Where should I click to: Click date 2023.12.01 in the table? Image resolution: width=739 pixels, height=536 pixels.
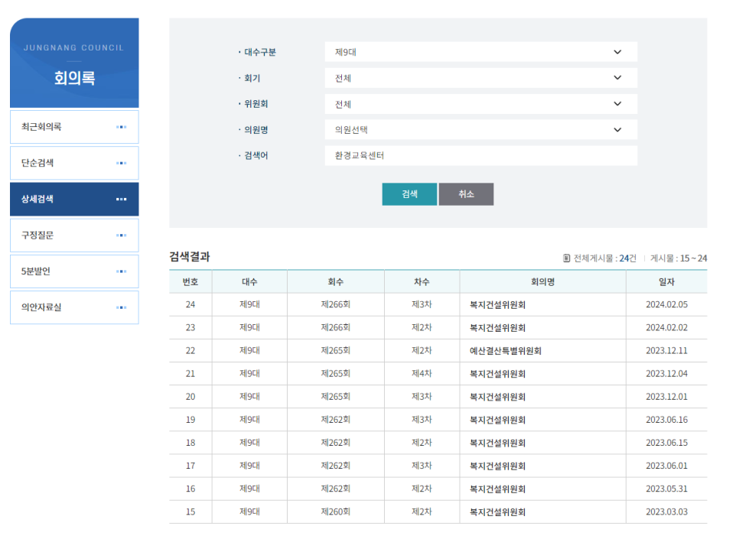(666, 397)
